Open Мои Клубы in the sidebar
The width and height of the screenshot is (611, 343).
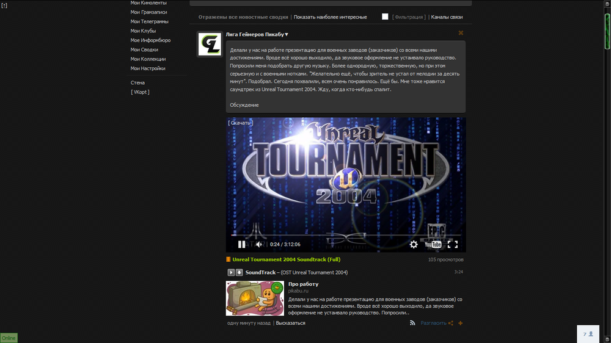pos(143,31)
